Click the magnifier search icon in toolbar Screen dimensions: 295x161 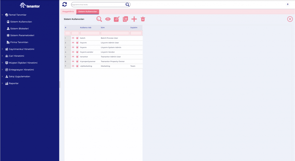click(99, 19)
